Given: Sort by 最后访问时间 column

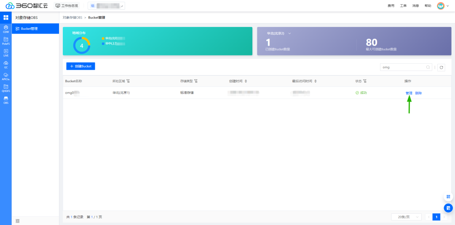Looking at the screenshot, I should click(316, 81).
